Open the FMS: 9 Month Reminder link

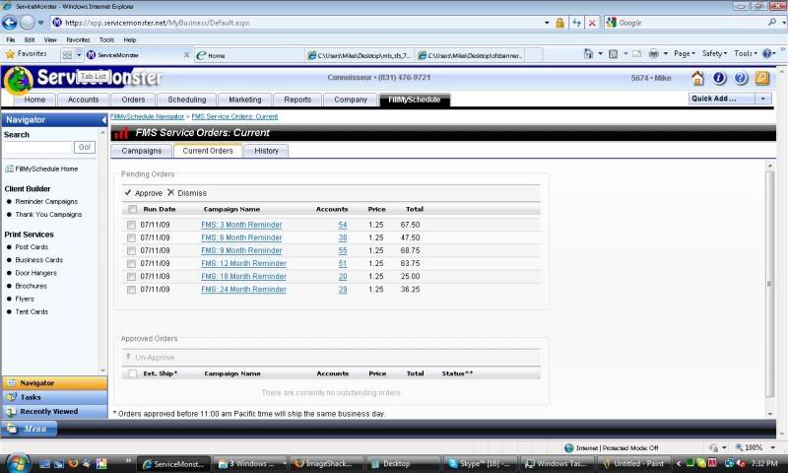pyautogui.click(x=241, y=251)
